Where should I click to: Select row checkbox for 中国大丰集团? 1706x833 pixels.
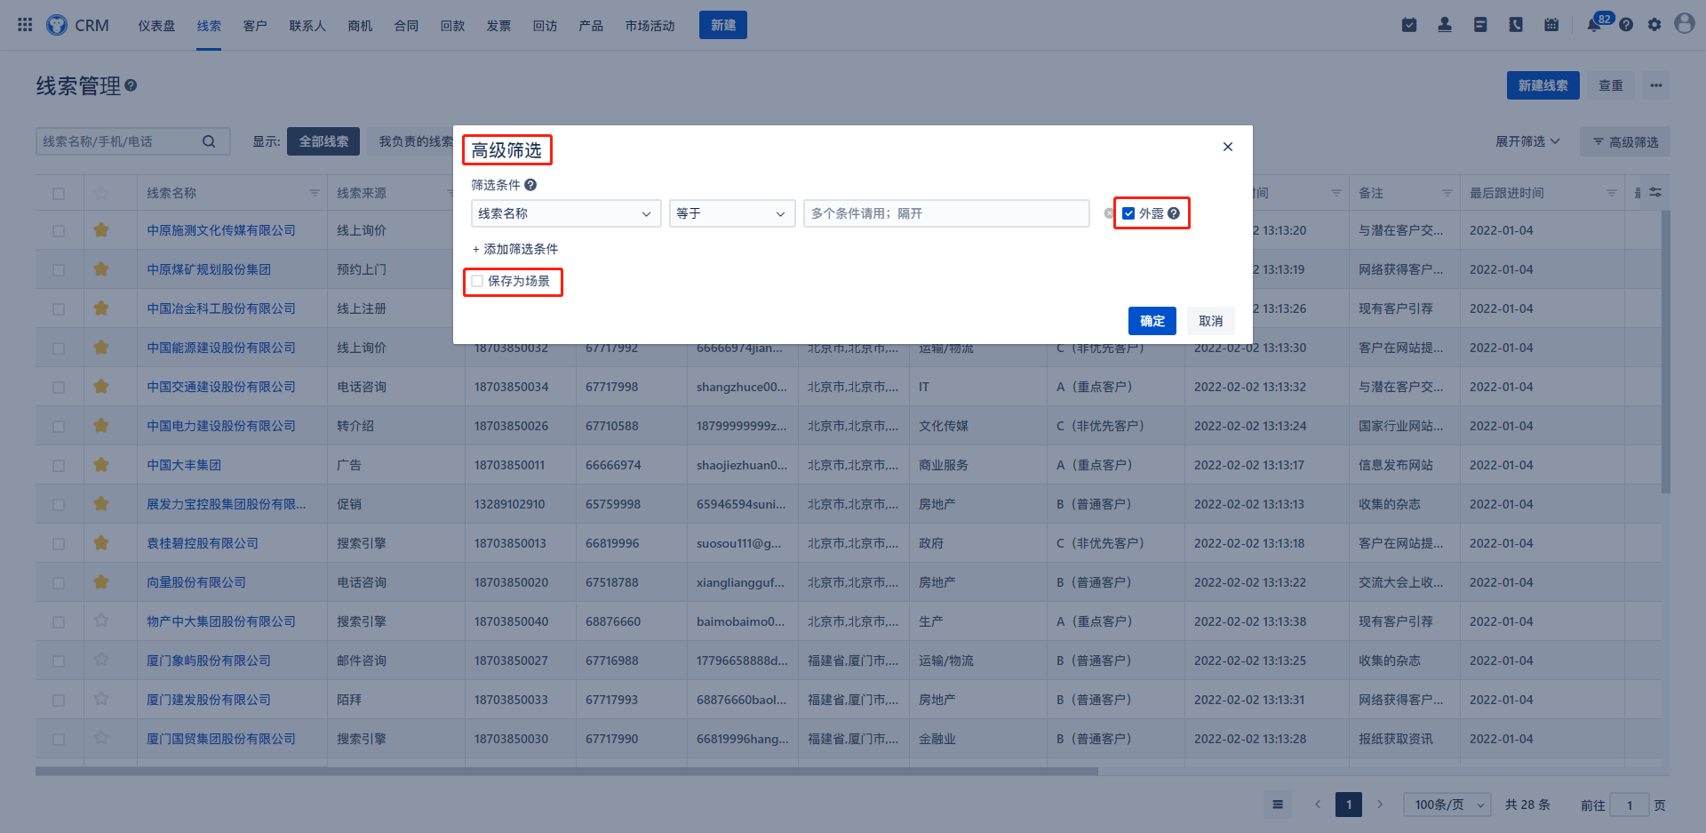pos(59,465)
